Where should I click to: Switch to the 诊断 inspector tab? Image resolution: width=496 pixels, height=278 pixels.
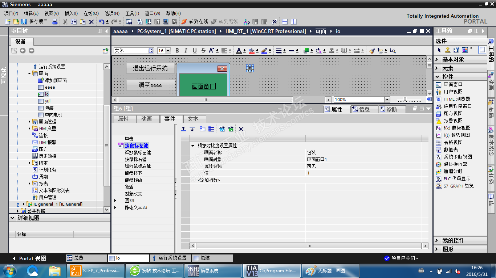(x=392, y=109)
